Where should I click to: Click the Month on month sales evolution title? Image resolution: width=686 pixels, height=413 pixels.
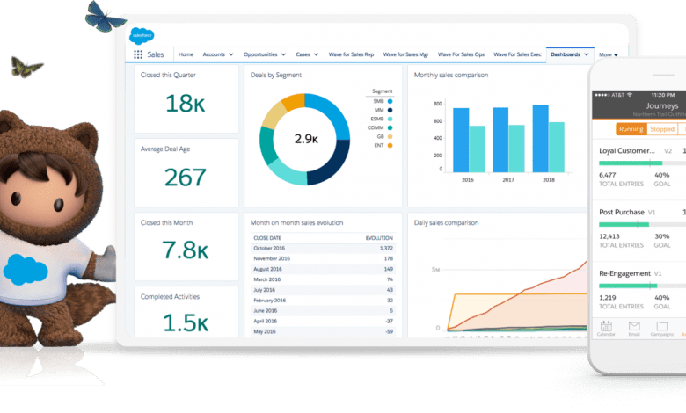[x=296, y=223]
